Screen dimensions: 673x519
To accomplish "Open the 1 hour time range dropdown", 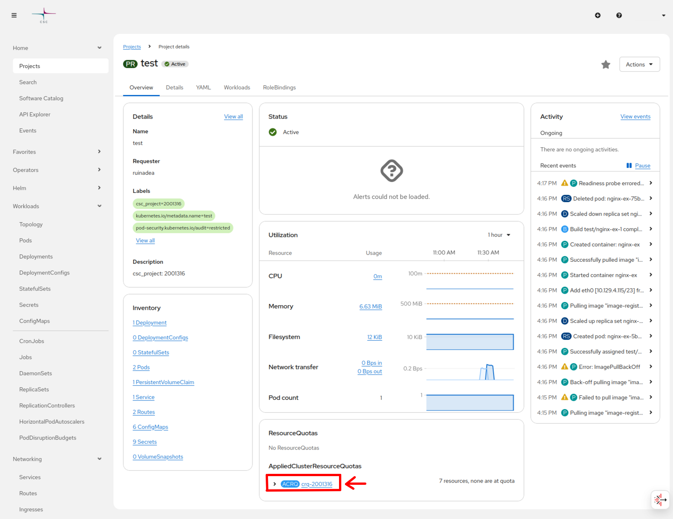I will click(x=499, y=235).
